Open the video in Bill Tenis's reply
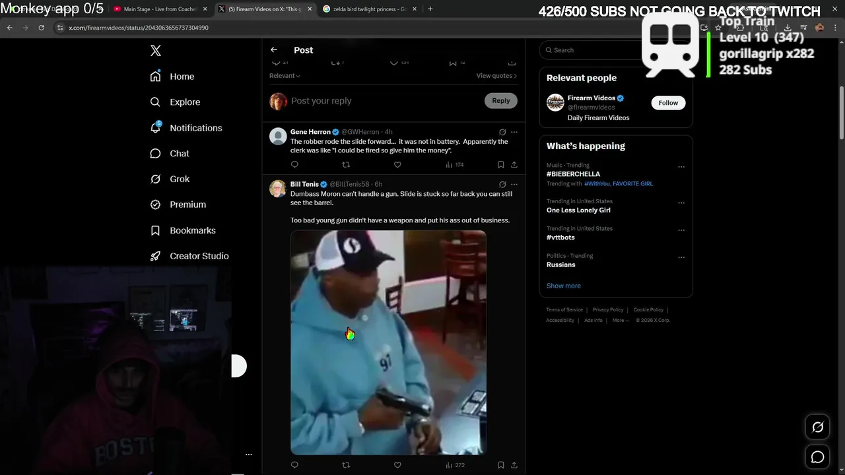This screenshot has width=845, height=475. [388, 342]
